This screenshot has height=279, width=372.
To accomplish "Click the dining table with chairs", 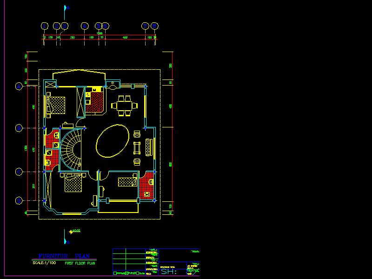I will pyautogui.click(x=124, y=106).
